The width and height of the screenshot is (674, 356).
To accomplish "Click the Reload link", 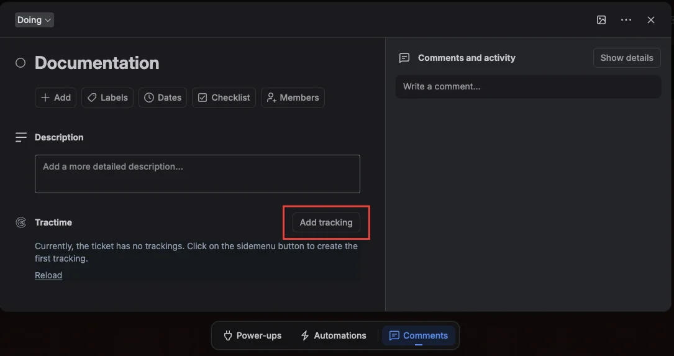I will pos(48,275).
